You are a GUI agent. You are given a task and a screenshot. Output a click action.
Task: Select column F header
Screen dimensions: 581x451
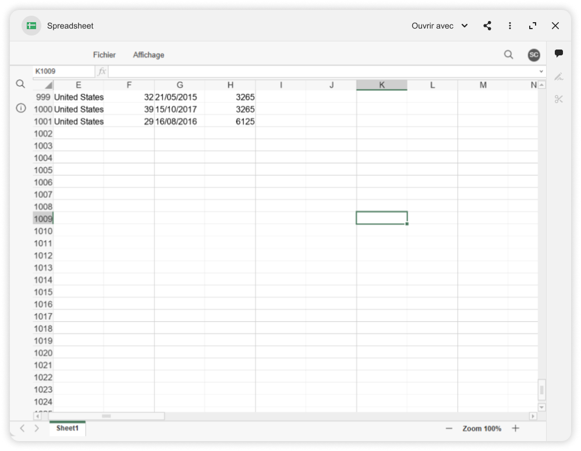coord(129,85)
